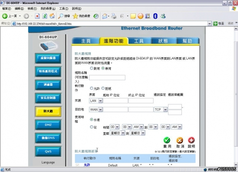Open the Home page icon
Viewport: 238px width, 172px height.
[x=52, y=16]
